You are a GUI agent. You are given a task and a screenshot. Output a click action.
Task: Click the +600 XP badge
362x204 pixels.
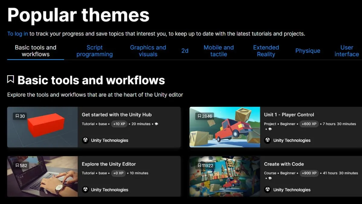[309, 124]
